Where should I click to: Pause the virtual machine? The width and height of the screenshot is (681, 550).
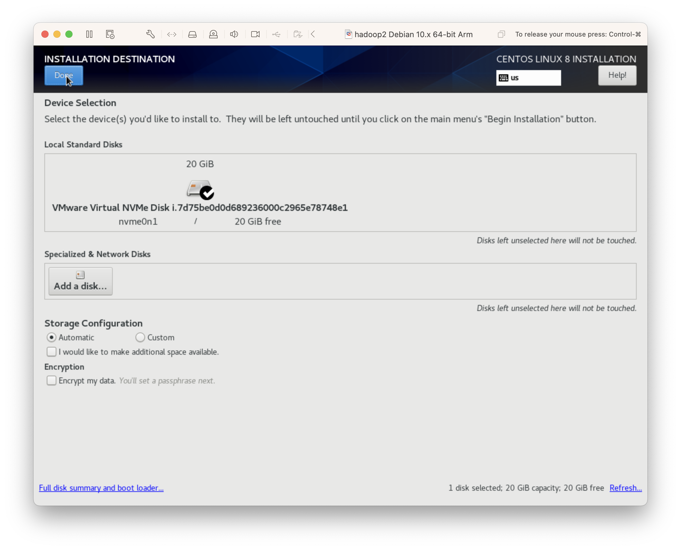(89, 34)
